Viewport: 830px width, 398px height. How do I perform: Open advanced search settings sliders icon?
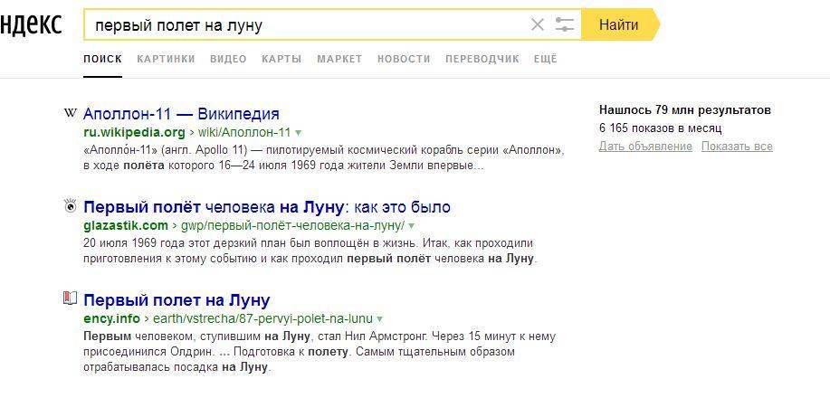tap(565, 25)
